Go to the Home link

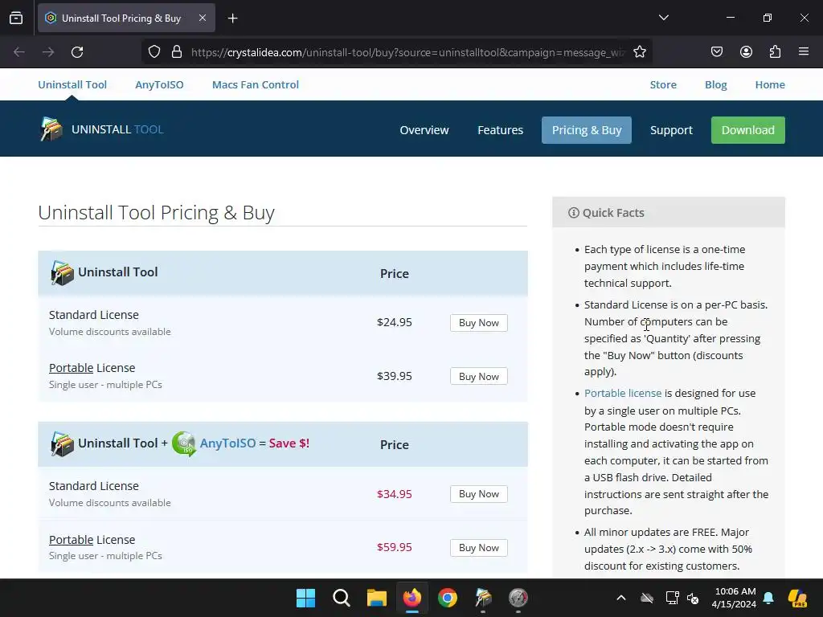click(770, 84)
